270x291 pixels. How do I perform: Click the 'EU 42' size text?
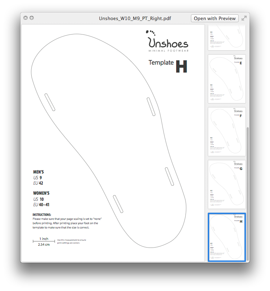click(x=38, y=183)
